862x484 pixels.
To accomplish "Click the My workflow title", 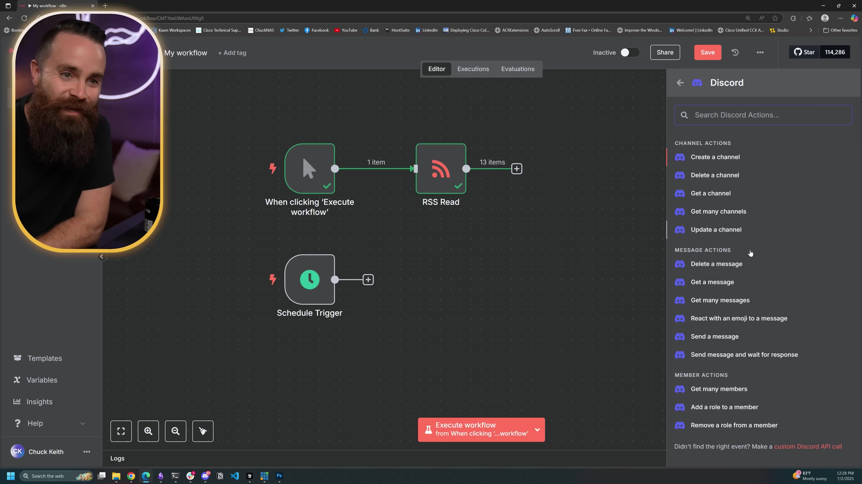I will (186, 53).
